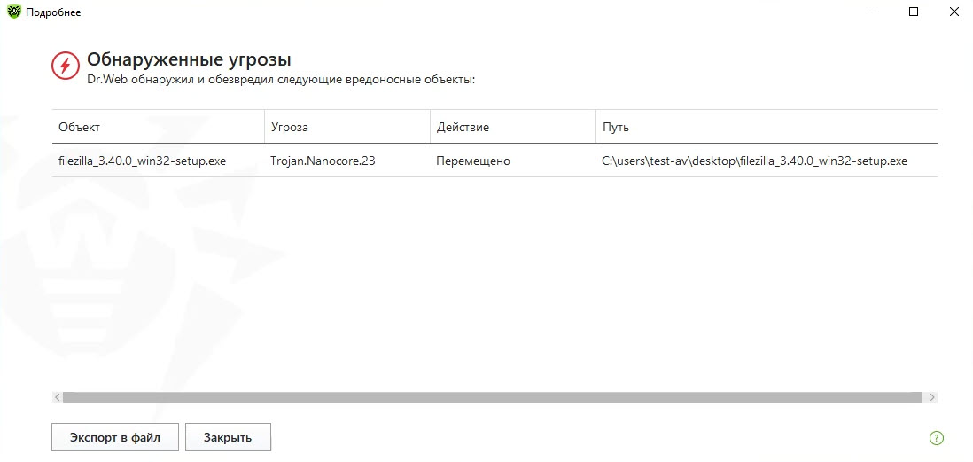Click the scrollbar left arrow
The image size is (973, 462).
point(57,396)
